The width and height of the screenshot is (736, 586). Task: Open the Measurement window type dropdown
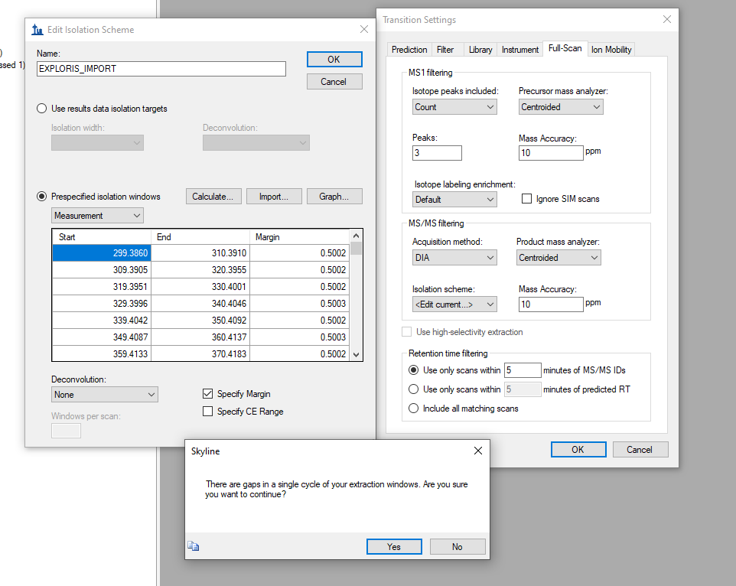97,216
